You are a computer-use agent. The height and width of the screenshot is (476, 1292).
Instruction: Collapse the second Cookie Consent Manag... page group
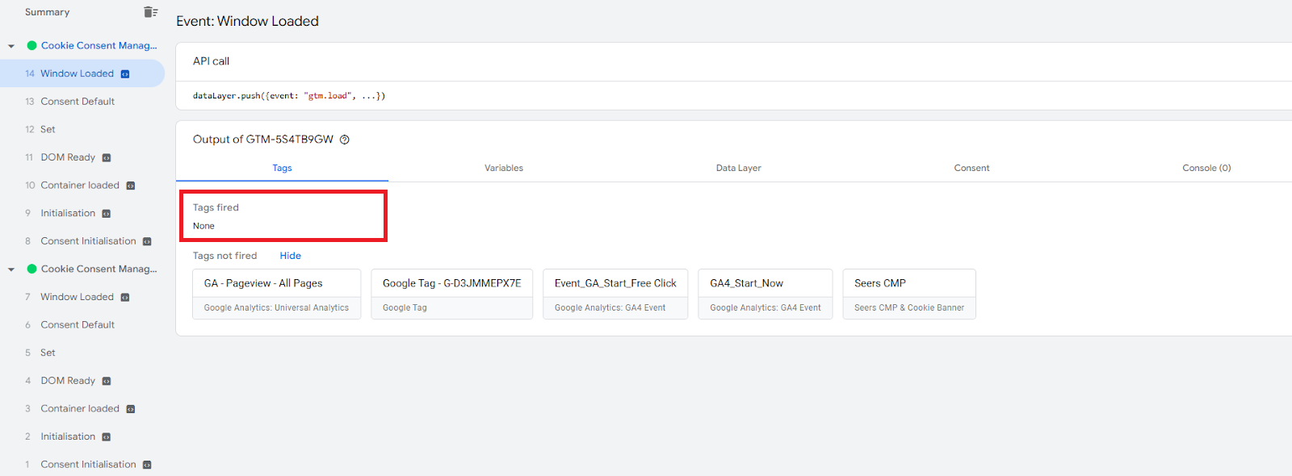pos(11,269)
